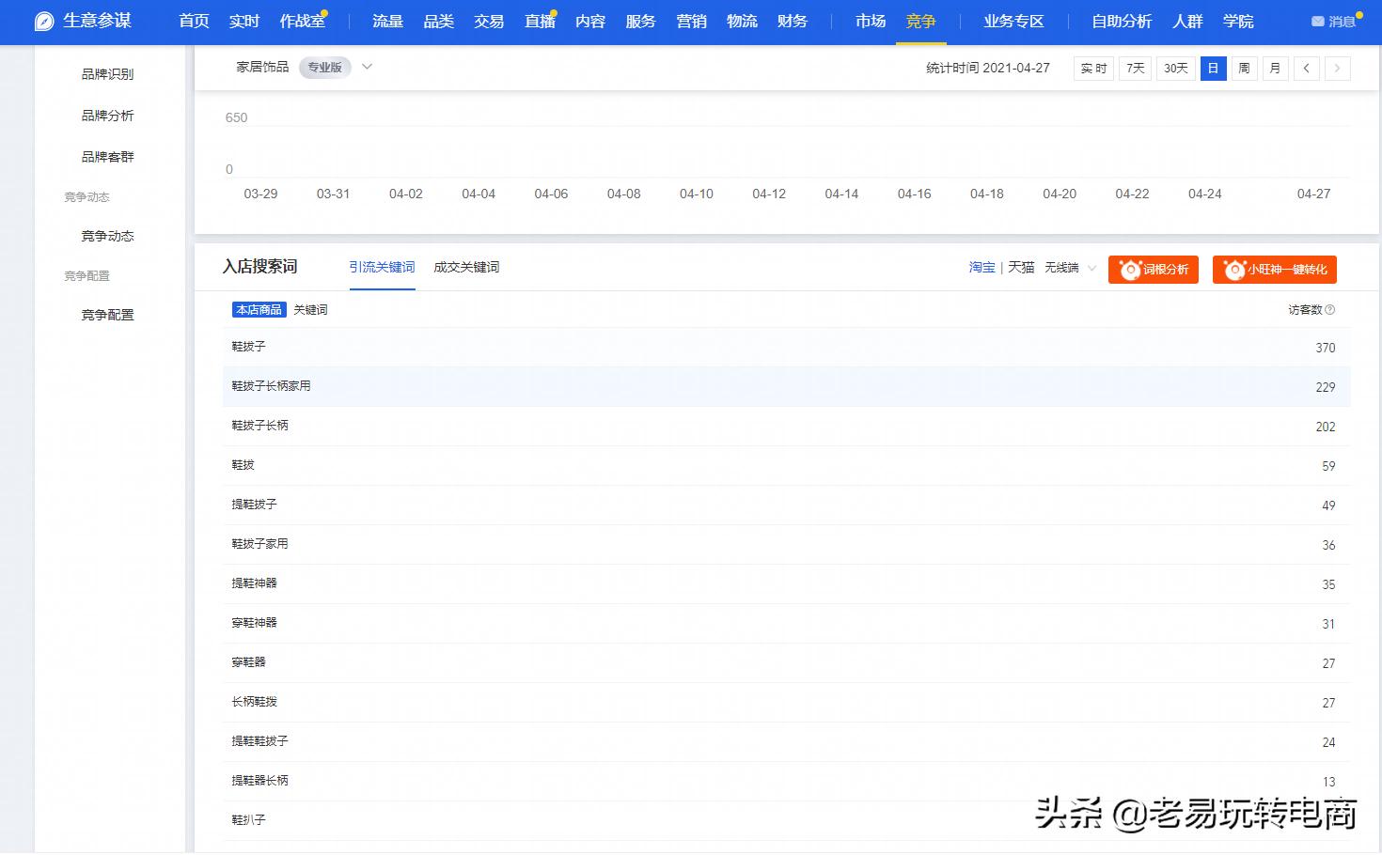This screenshot has height=855, width=1382.
Task: Switch to the 成交关键词 tab
Action: pyautogui.click(x=466, y=267)
